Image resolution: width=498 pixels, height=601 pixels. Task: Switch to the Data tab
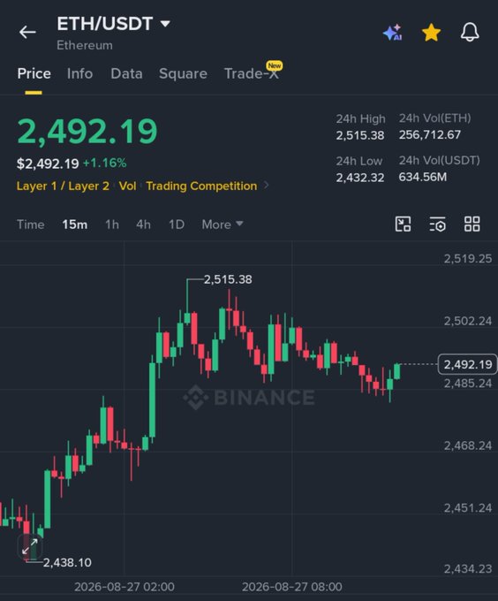click(126, 73)
